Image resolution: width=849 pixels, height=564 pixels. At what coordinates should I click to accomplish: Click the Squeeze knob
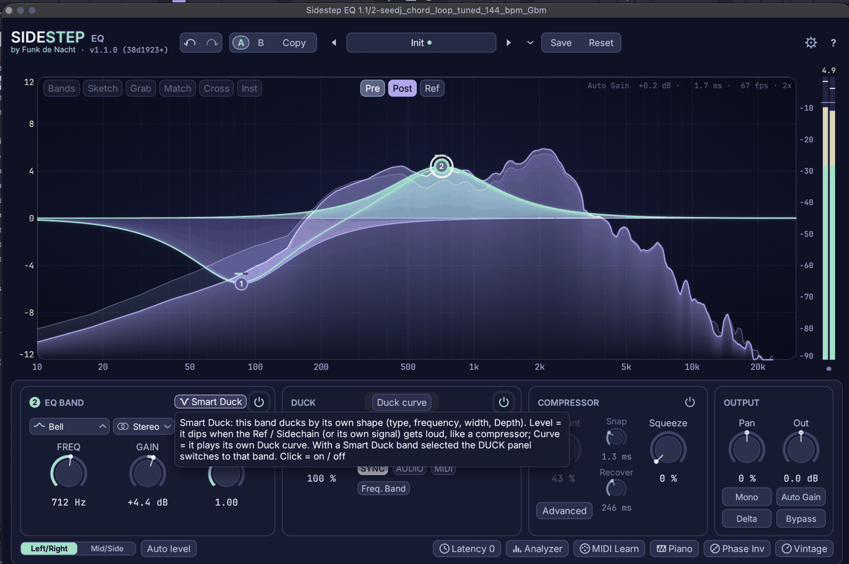668,449
